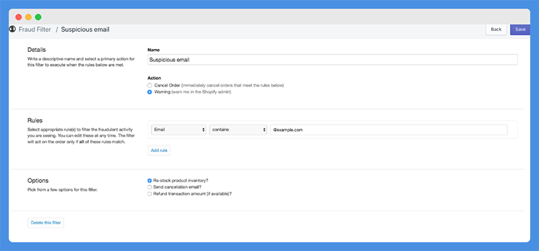Click the Rules section heading
The width and height of the screenshot is (539, 251).
click(35, 120)
